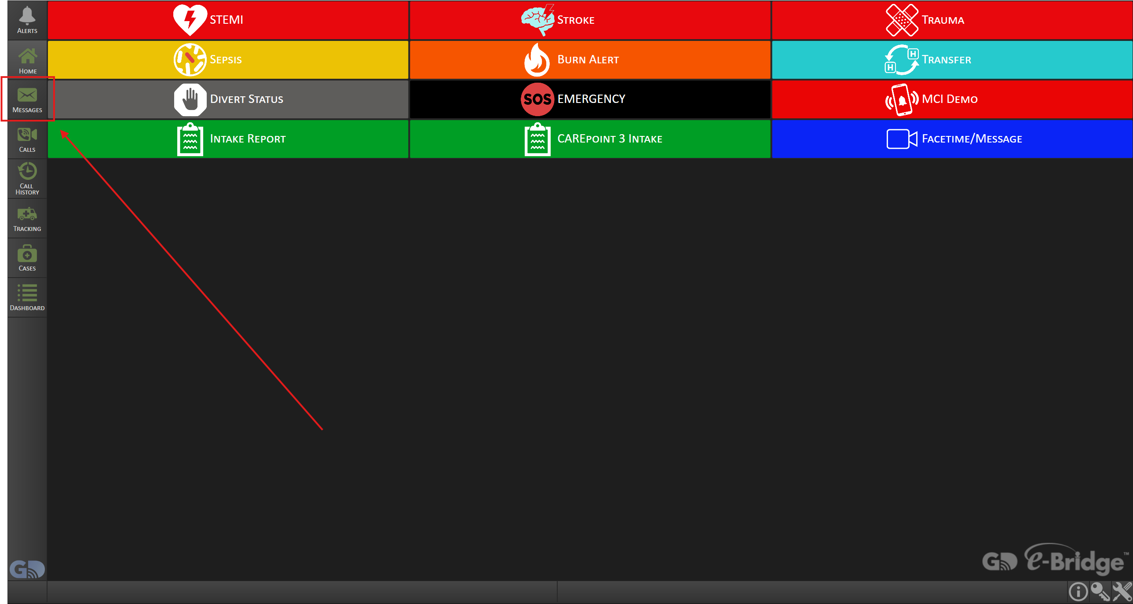Image resolution: width=1133 pixels, height=604 pixels.
Task: Open the Sepsis alert tile
Action: (228, 60)
